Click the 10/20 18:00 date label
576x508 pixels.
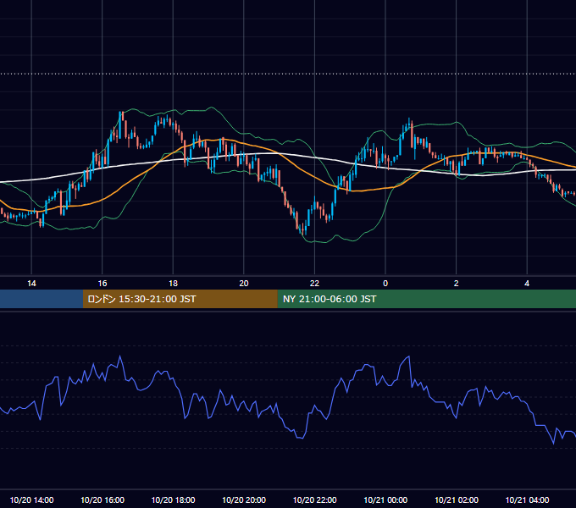[173, 500]
